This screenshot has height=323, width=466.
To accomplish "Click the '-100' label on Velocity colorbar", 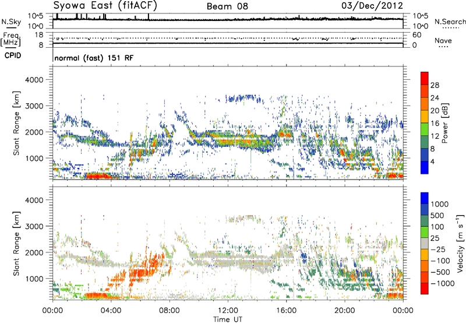I will coord(440,261).
